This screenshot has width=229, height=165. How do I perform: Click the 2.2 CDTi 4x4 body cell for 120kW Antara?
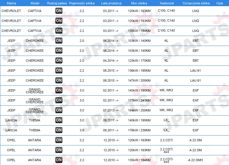[167, 150]
